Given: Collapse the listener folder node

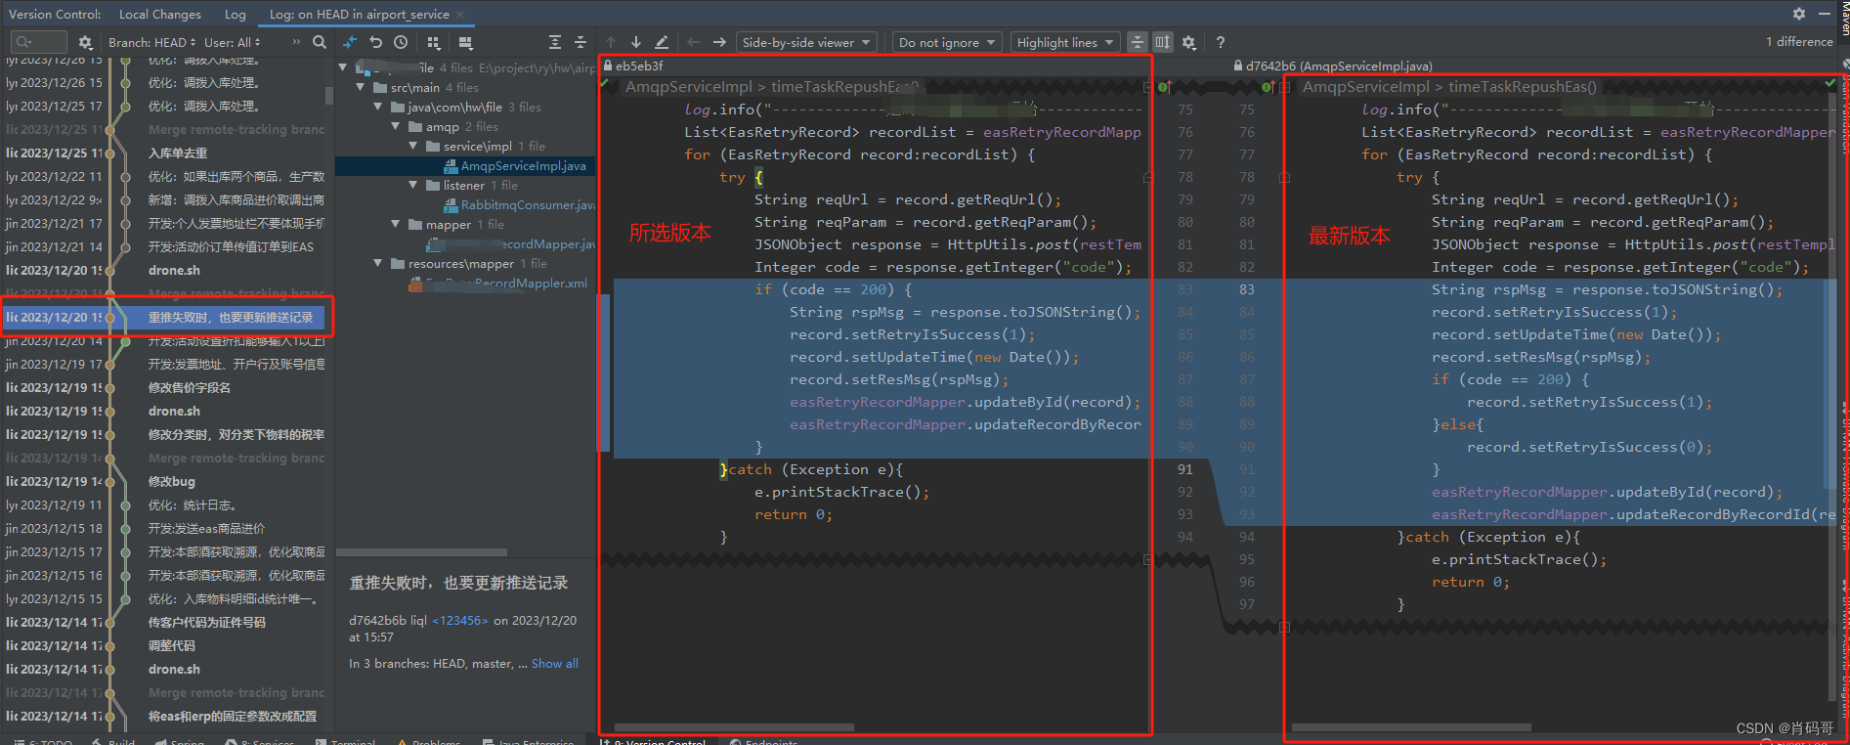Looking at the screenshot, I should click(413, 186).
